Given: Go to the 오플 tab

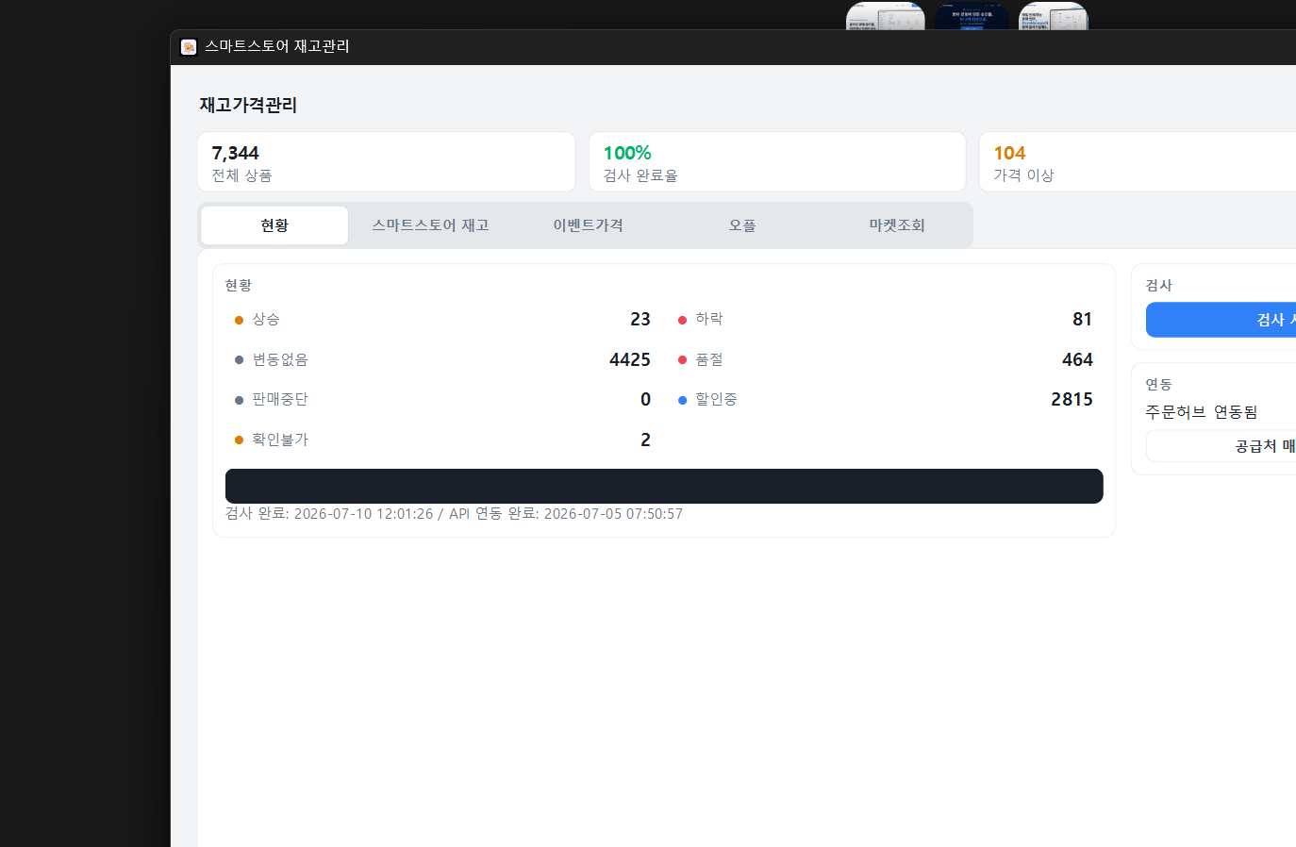Looking at the screenshot, I should (x=742, y=225).
